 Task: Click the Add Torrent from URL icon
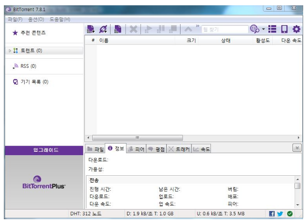pyautogui.click(x=103, y=29)
